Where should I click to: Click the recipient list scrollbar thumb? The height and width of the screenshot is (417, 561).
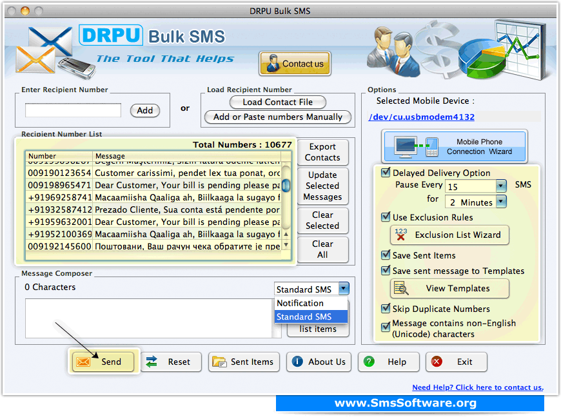pyautogui.click(x=286, y=185)
